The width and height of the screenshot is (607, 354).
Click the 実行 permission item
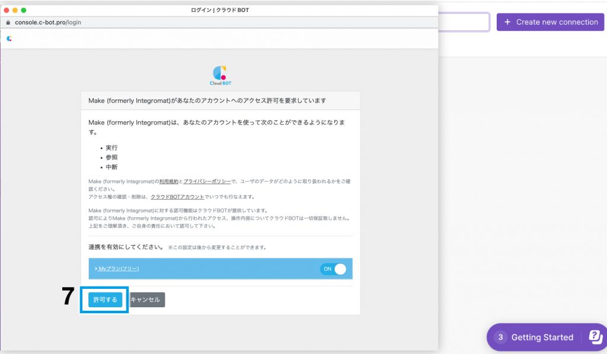111,147
